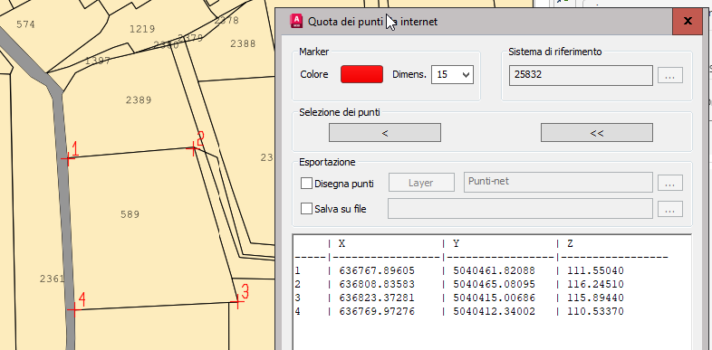712x350 pixels.
Task: Click Y value 5040465.08095 in row 2
Action: [494, 284]
